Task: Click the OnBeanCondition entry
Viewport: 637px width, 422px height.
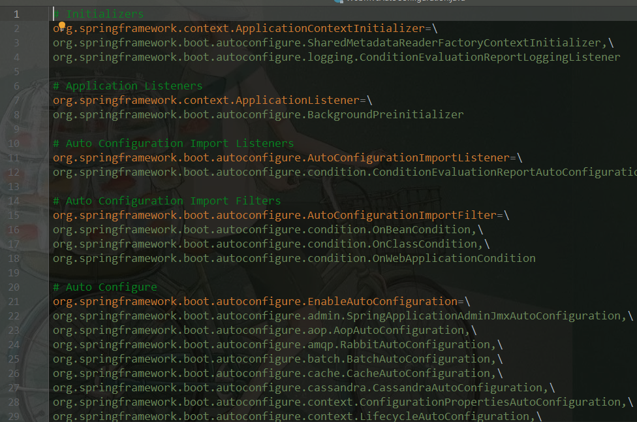Action: [268, 230]
